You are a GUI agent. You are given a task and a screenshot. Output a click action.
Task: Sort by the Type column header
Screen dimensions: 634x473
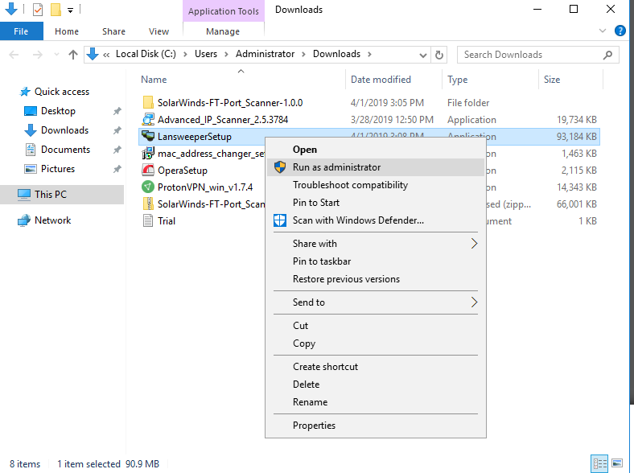pyautogui.click(x=457, y=80)
